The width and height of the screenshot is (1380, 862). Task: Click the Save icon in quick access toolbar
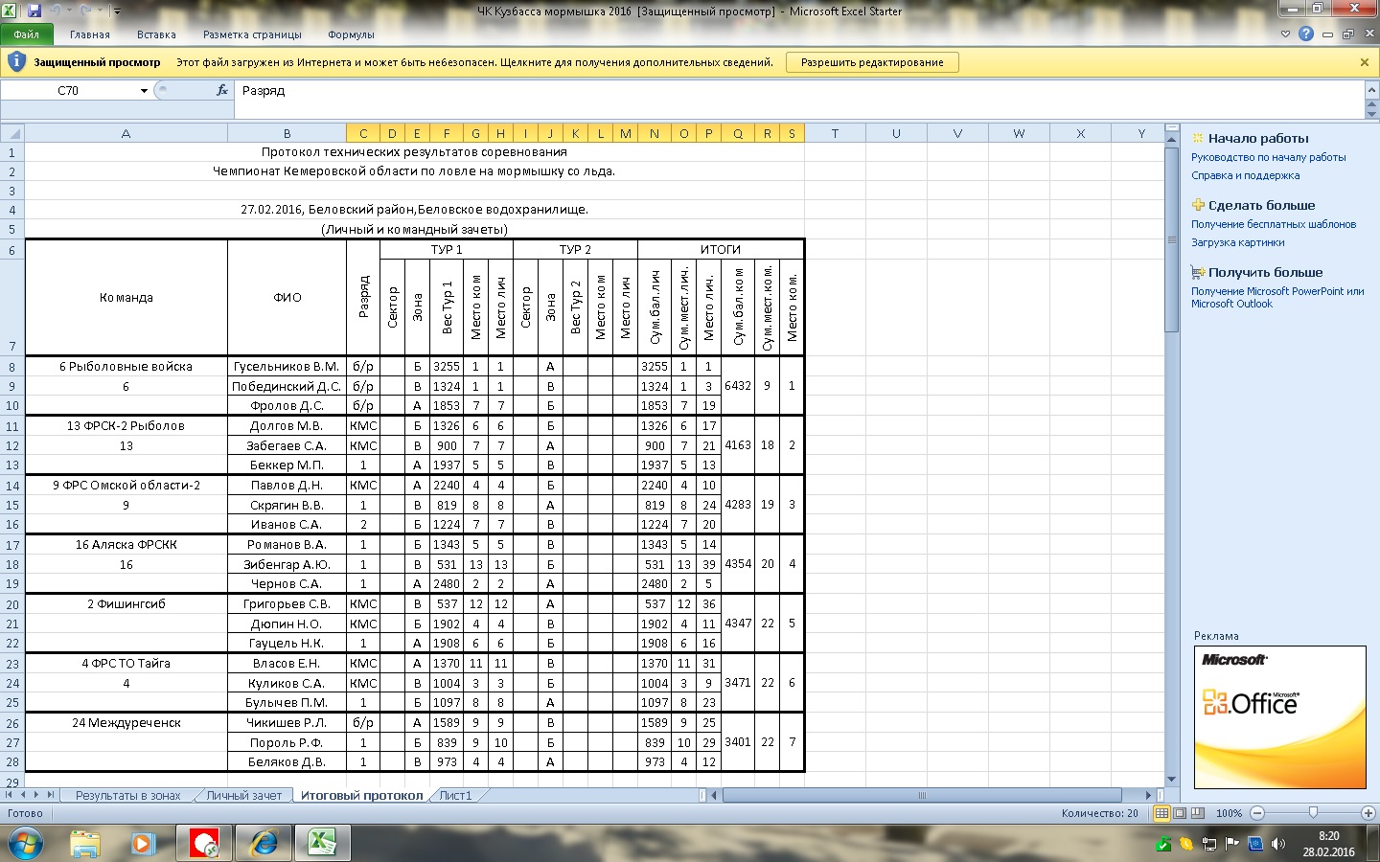[34, 11]
